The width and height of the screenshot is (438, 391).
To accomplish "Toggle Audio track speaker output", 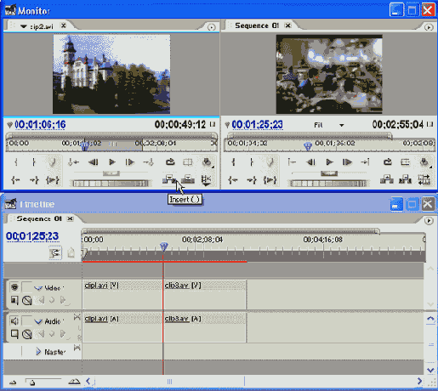I will (x=14, y=320).
